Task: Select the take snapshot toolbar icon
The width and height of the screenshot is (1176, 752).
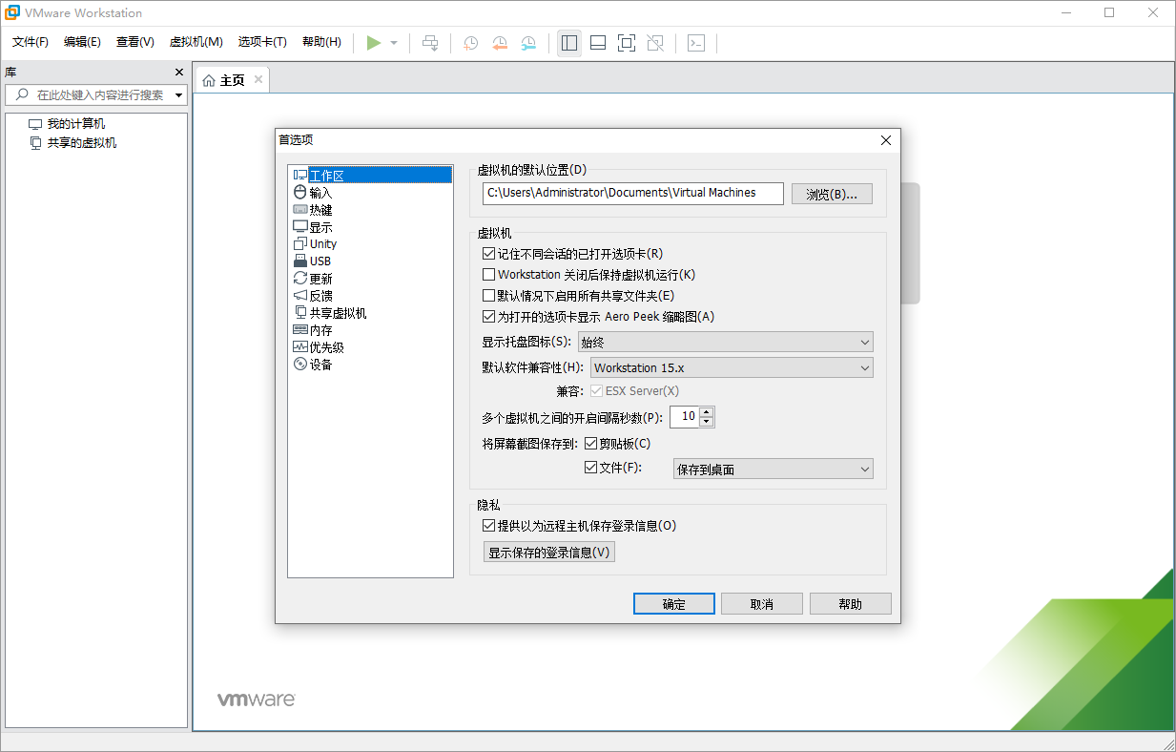Action: [x=469, y=42]
